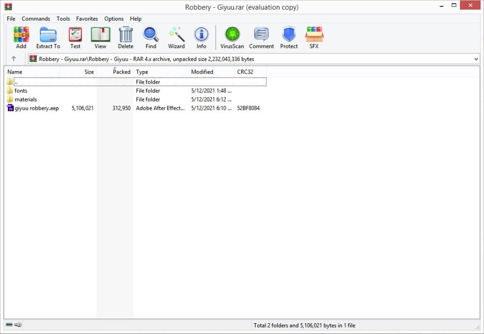Click materials modified date 5/12/2021 6:12
This screenshot has width=484, height=334.
point(211,99)
